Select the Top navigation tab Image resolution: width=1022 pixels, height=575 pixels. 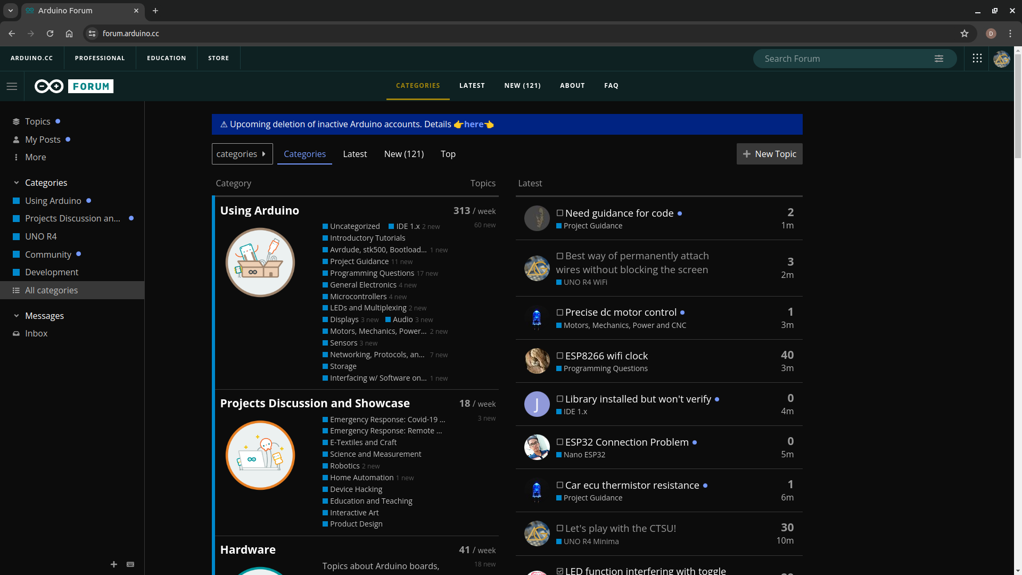448,154
